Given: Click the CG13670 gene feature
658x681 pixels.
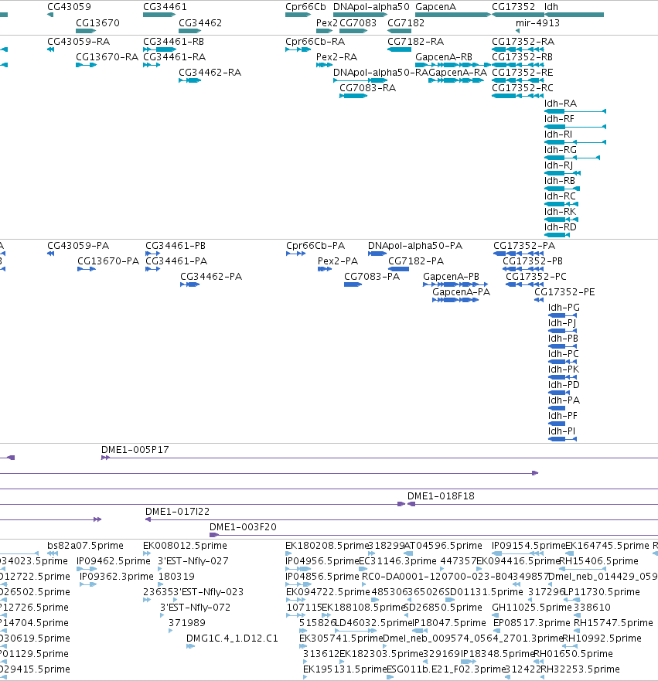Looking at the screenshot, I should 86,31.
